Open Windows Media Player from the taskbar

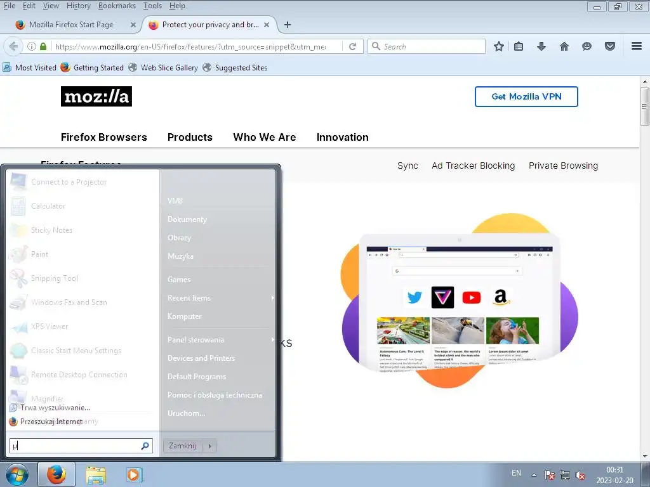pos(134,475)
